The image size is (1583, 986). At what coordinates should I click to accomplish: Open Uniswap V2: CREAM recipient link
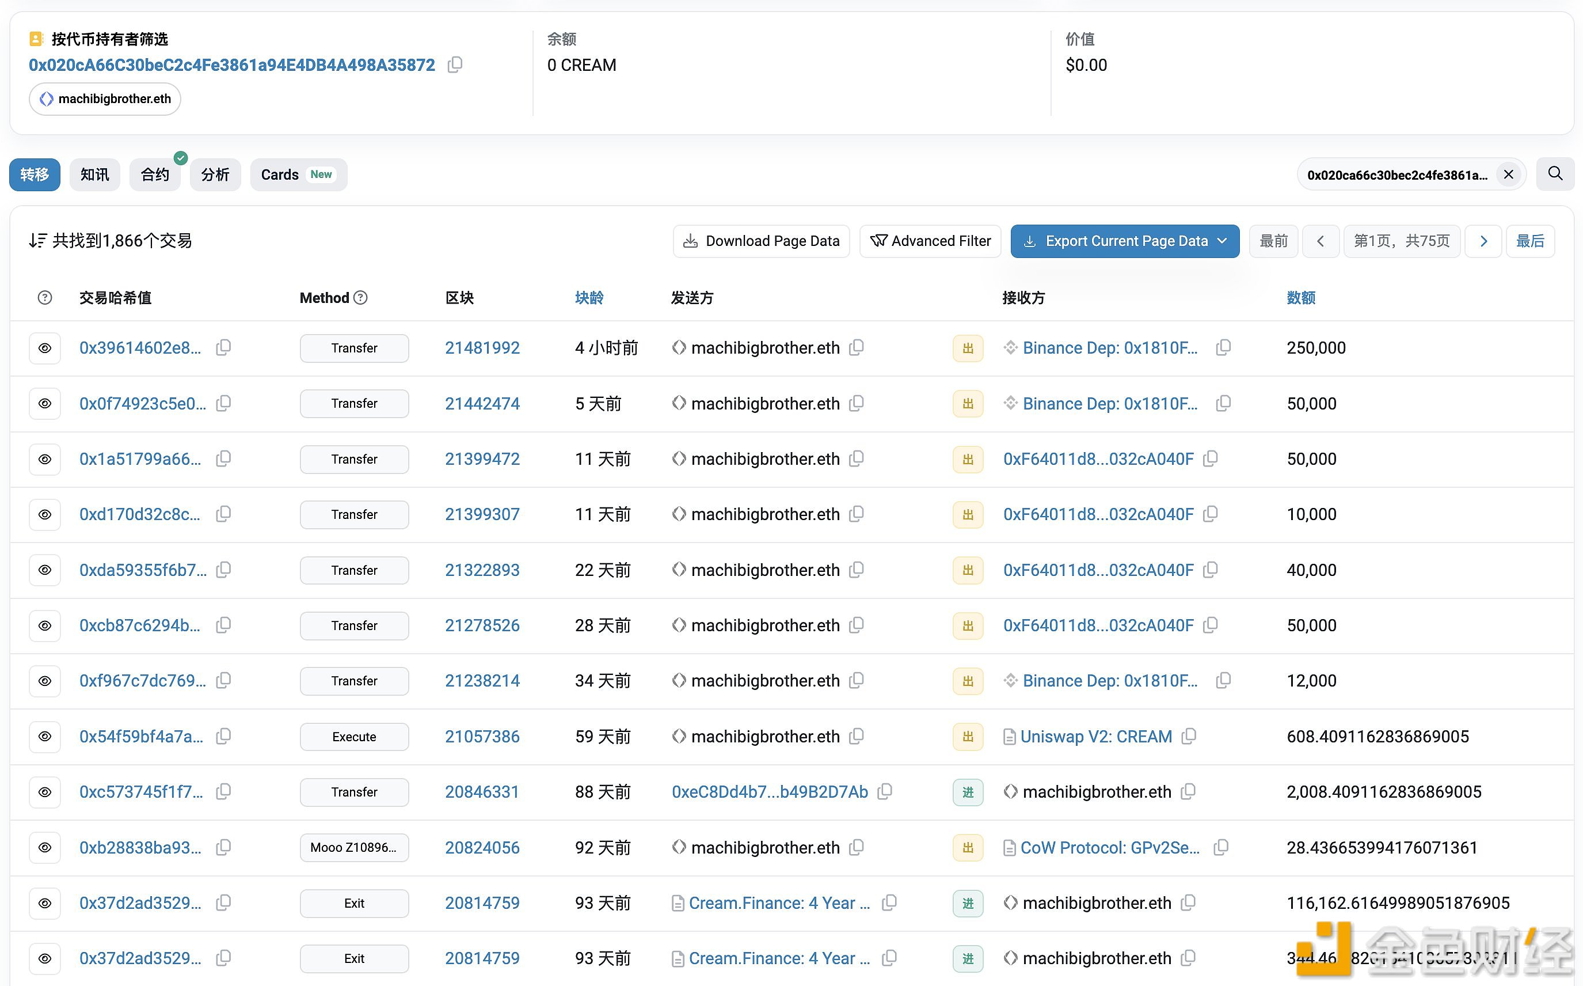click(1096, 736)
